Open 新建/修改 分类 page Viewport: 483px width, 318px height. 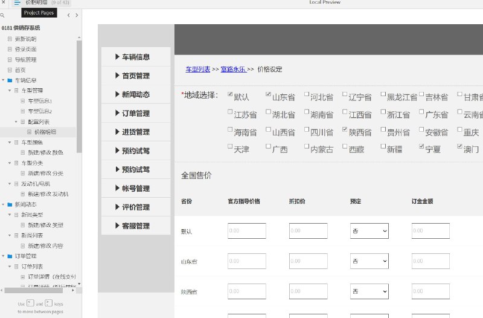[45, 174]
